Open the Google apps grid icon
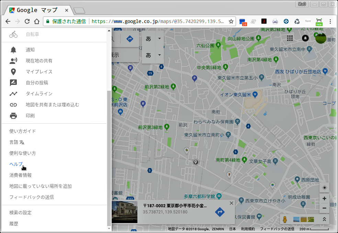The image size is (338, 233). pos(290,38)
